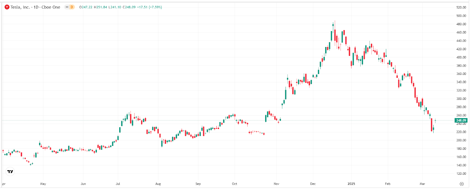Click the Jul label on time axis
This screenshot has width=471, height=190.
coord(118,184)
